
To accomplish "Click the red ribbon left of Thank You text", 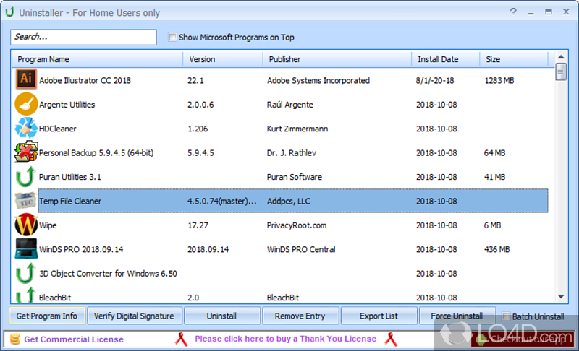I will (x=181, y=339).
